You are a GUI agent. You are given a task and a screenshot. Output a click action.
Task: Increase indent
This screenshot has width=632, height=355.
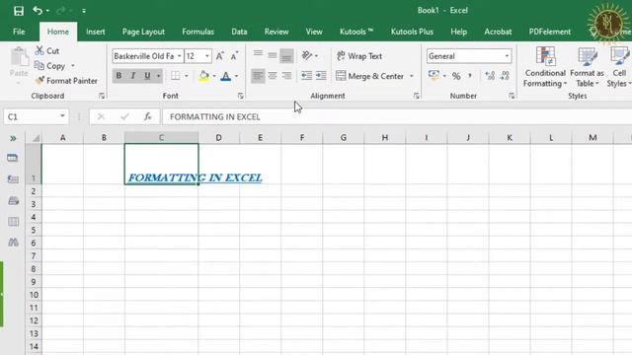[321, 76]
